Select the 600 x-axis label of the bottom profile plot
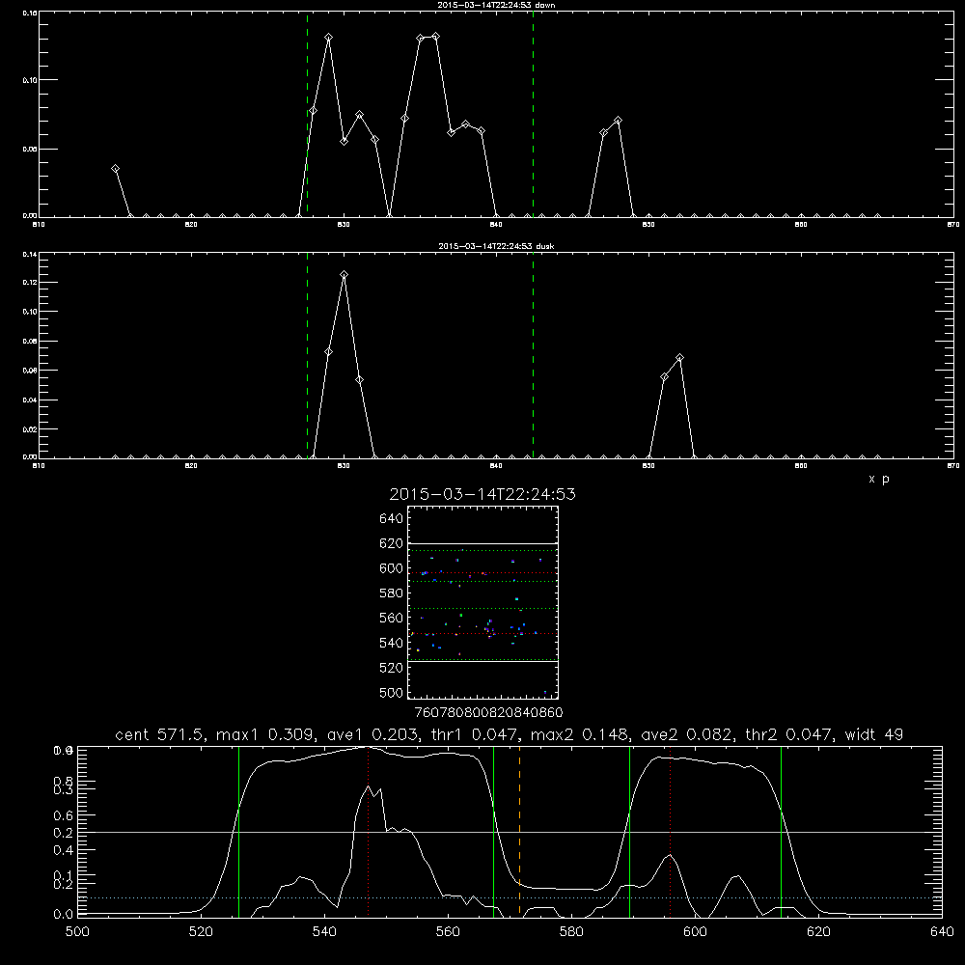The height and width of the screenshot is (965, 965). (x=696, y=932)
